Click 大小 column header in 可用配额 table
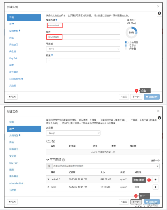The image size is (167, 210). pyautogui.click(x=102, y=172)
